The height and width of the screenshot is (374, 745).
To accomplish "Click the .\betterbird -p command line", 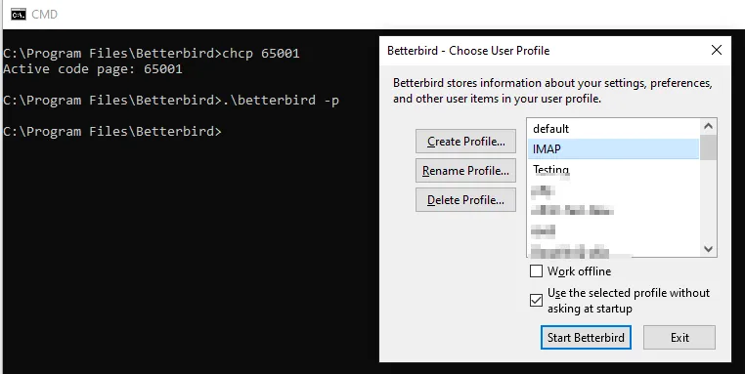I will point(171,101).
